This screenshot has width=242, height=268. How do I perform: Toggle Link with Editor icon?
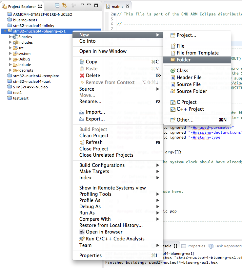pyautogui.click(x=64, y=6)
